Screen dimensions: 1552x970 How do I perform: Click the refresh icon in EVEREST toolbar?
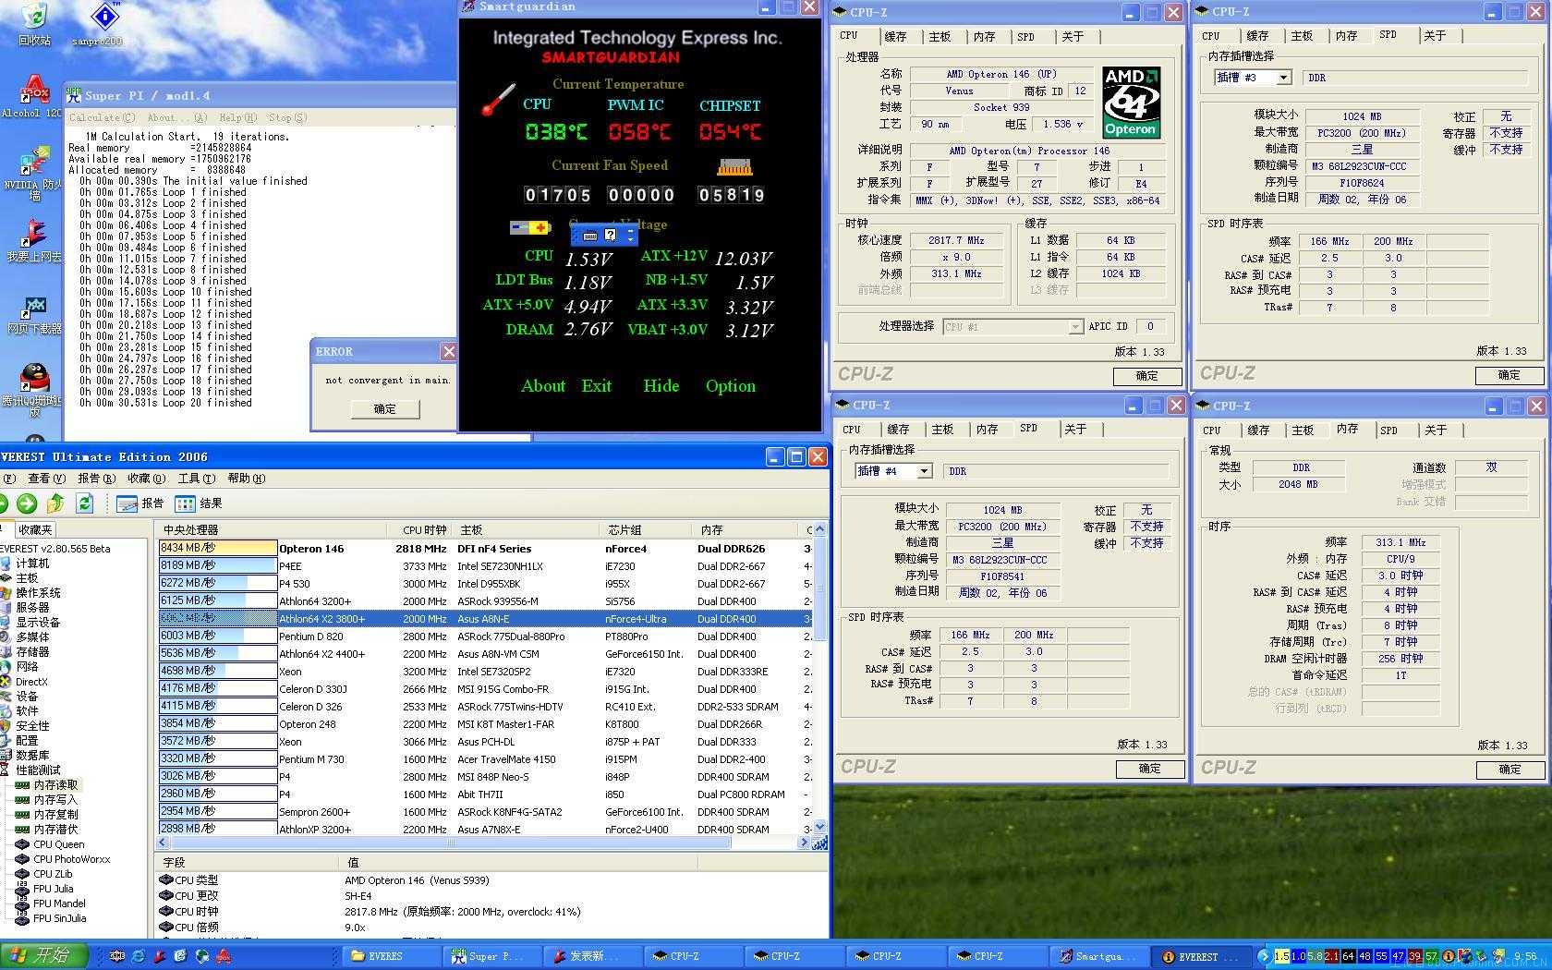click(85, 503)
